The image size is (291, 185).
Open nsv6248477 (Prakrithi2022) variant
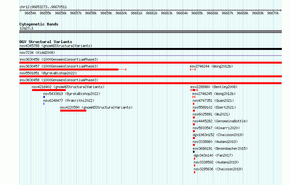69,100
